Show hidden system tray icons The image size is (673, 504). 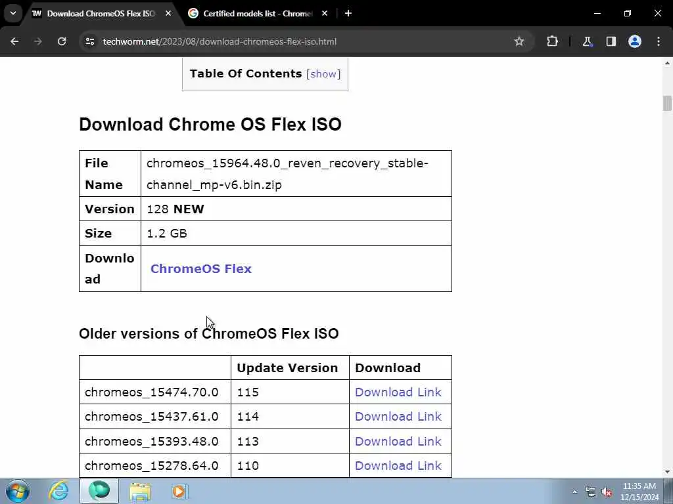574,492
